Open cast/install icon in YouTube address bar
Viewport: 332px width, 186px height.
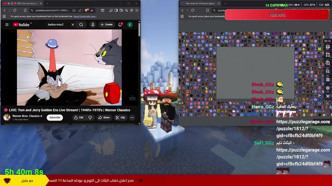pyautogui.click(x=74, y=10)
